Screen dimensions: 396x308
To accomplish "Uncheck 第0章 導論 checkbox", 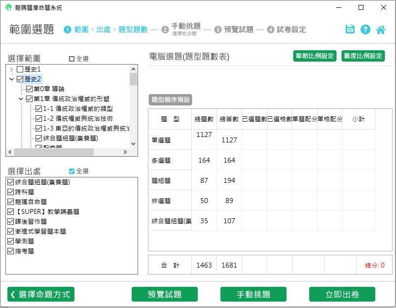I will click(x=29, y=89).
